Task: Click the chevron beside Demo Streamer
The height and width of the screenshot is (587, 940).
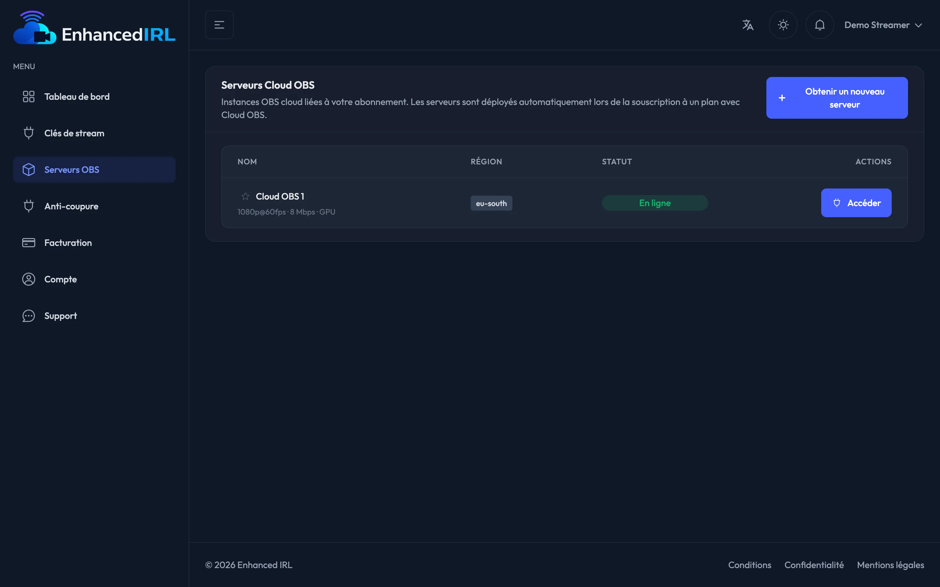Action: pos(918,25)
